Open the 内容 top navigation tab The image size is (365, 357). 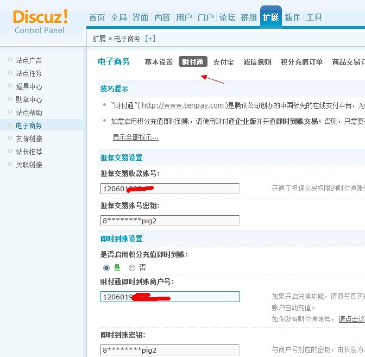tap(162, 17)
